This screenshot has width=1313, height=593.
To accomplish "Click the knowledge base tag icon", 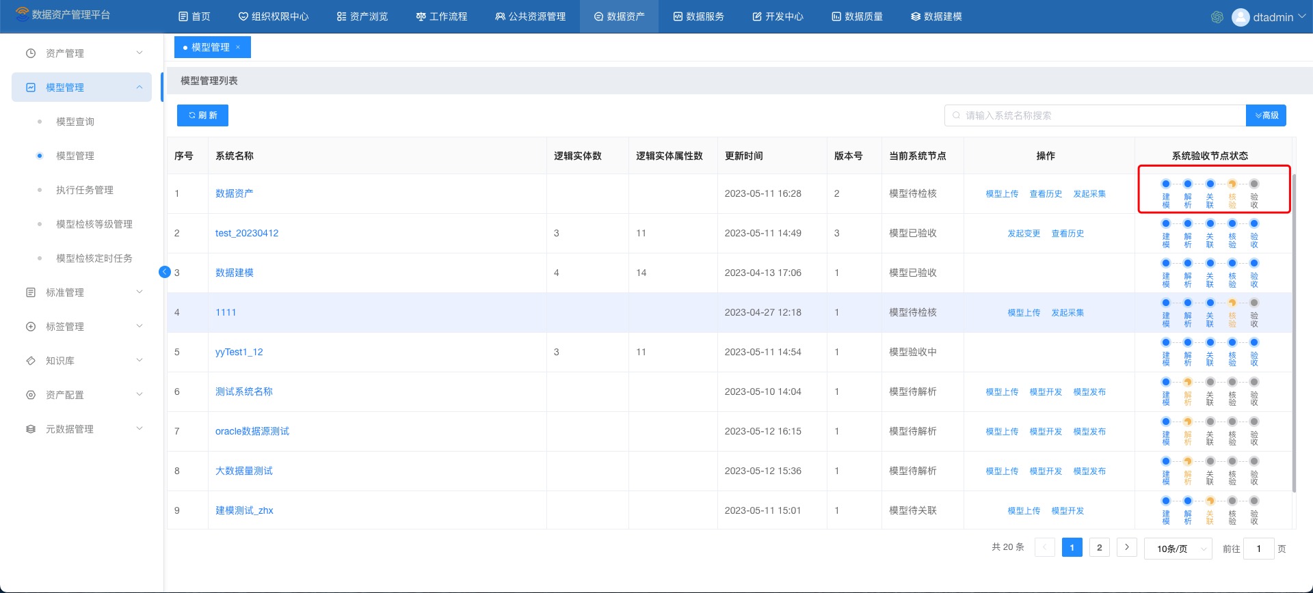I will pyautogui.click(x=31, y=361).
